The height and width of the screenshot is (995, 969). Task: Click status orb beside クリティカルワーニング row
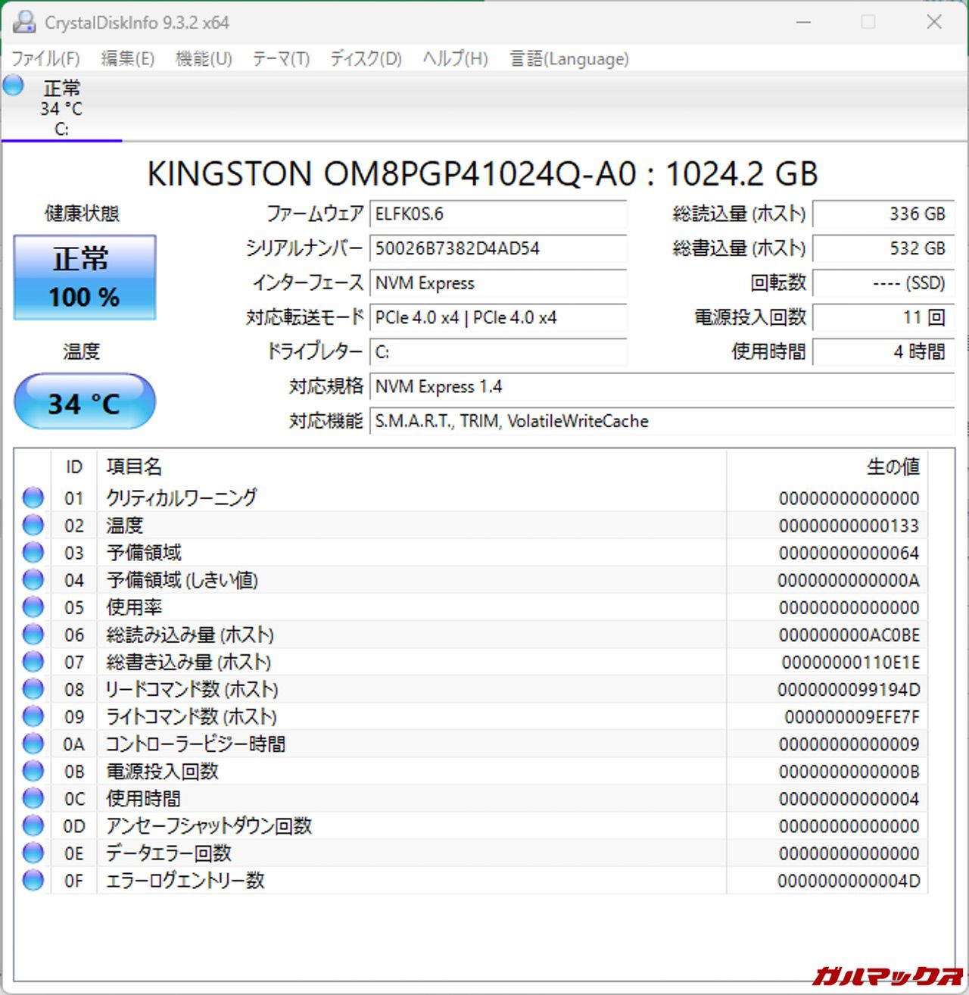(x=33, y=497)
